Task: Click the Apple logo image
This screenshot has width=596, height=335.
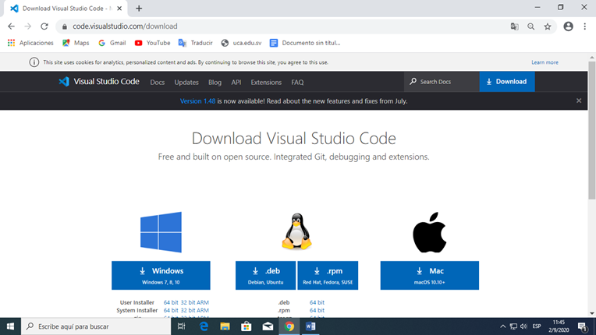Action: (430, 232)
